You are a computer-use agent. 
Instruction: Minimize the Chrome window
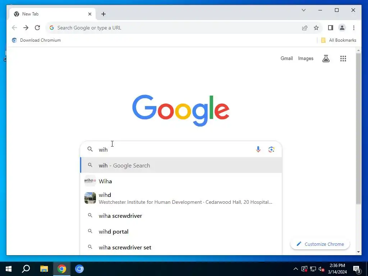coord(320,10)
